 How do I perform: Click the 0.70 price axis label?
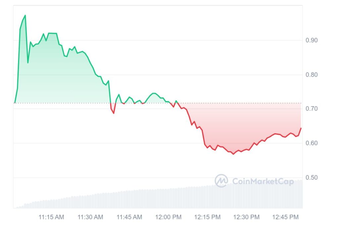pos(312,109)
